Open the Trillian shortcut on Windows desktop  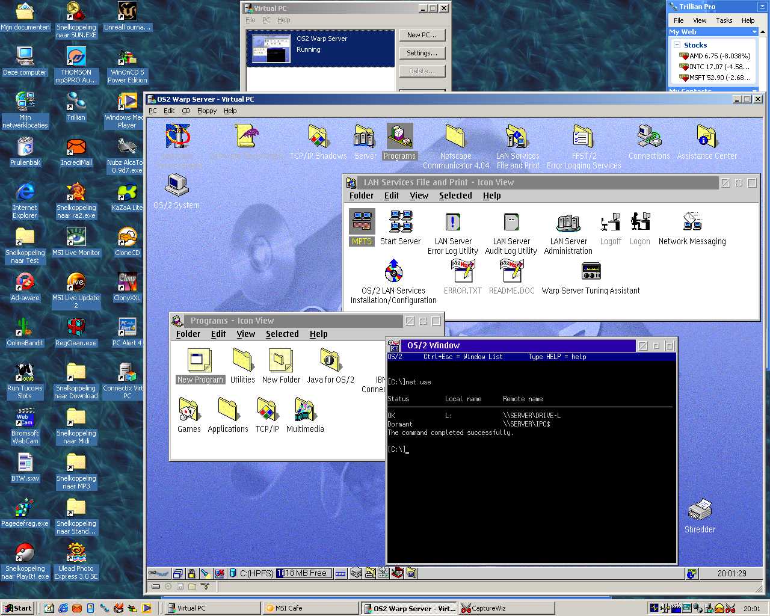point(76,106)
